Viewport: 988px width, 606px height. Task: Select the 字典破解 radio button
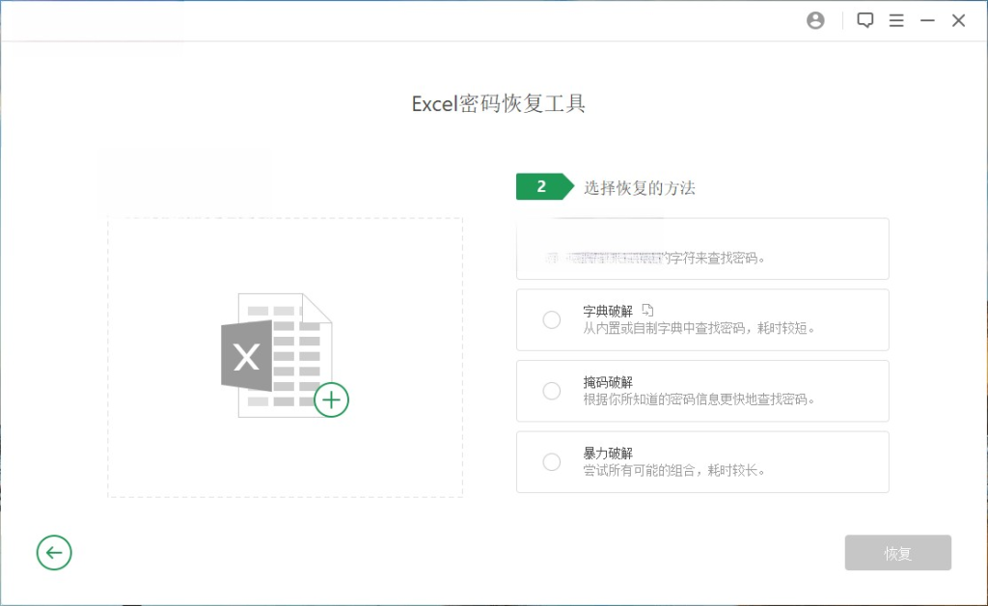(x=551, y=319)
